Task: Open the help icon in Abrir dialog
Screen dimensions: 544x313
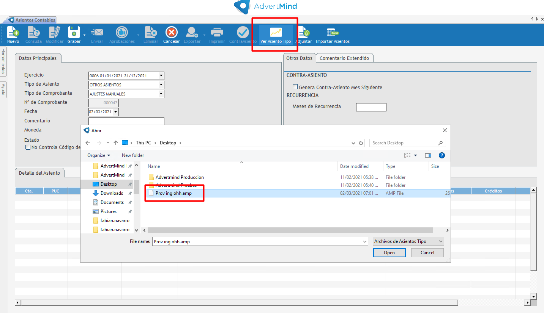Action: pyautogui.click(x=442, y=155)
